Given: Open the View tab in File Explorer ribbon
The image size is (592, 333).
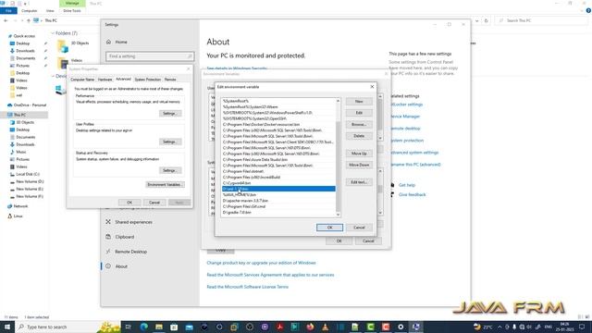Looking at the screenshot, I should (x=50, y=10).
